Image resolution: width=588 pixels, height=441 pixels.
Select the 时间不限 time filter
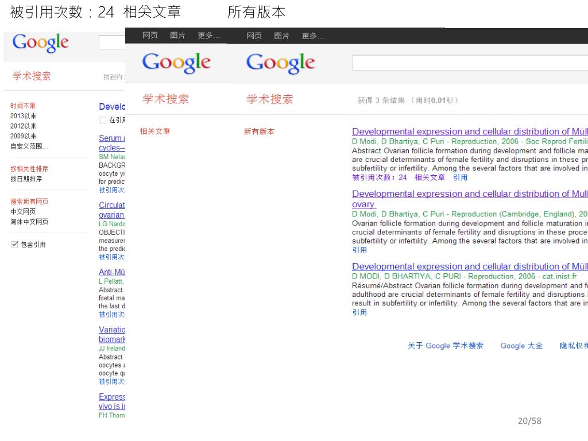(23, 106)
